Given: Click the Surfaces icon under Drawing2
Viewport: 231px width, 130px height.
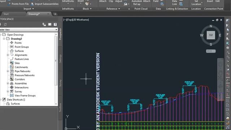Looking at the screenshot, I should pyautogui.click(x=12, y=51).
